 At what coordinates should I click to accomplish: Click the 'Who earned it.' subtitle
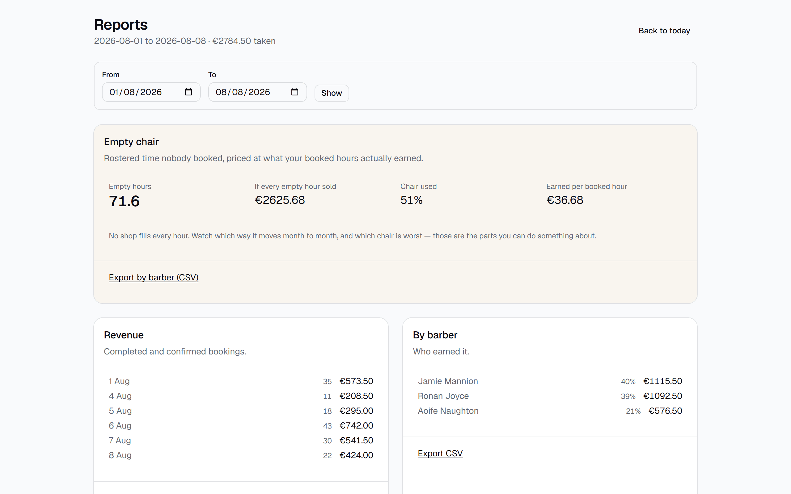point(441,352)
